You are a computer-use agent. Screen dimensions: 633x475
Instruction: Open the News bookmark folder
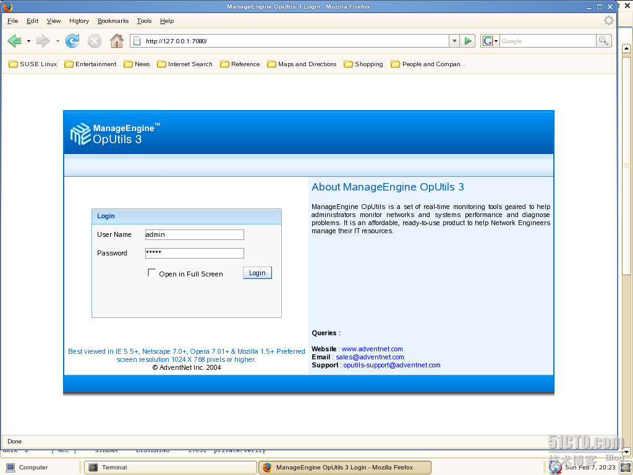[137, 64]
